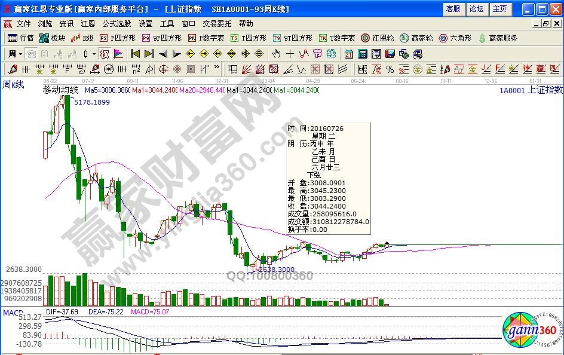This screenshot has width=564, height=355.
Task: Open the 江恩轮 Gann wheel
Action: click(x=378, y=38)
